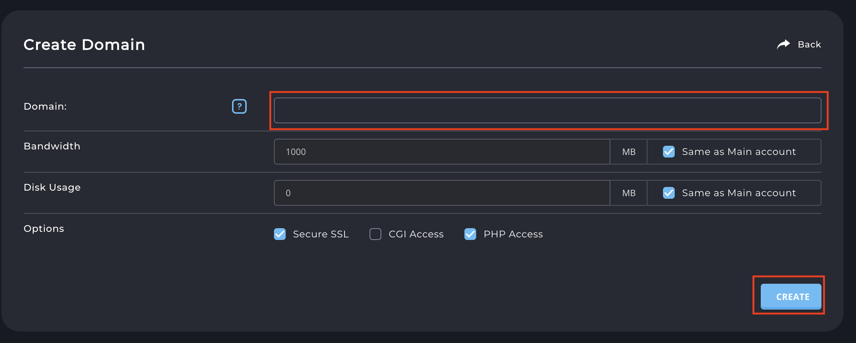Click the Domain help question-mark icon
This screenshot has width=856, height=343.
239,106
